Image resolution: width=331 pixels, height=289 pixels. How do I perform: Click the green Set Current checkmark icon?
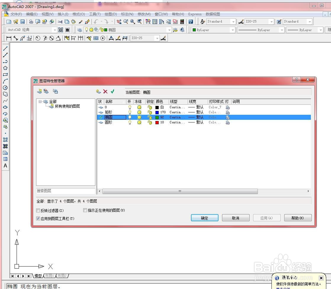[x=113, y=91]
